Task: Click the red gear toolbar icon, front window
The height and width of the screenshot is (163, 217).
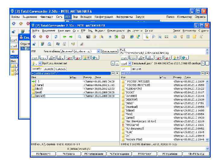Action: (47, 37)
